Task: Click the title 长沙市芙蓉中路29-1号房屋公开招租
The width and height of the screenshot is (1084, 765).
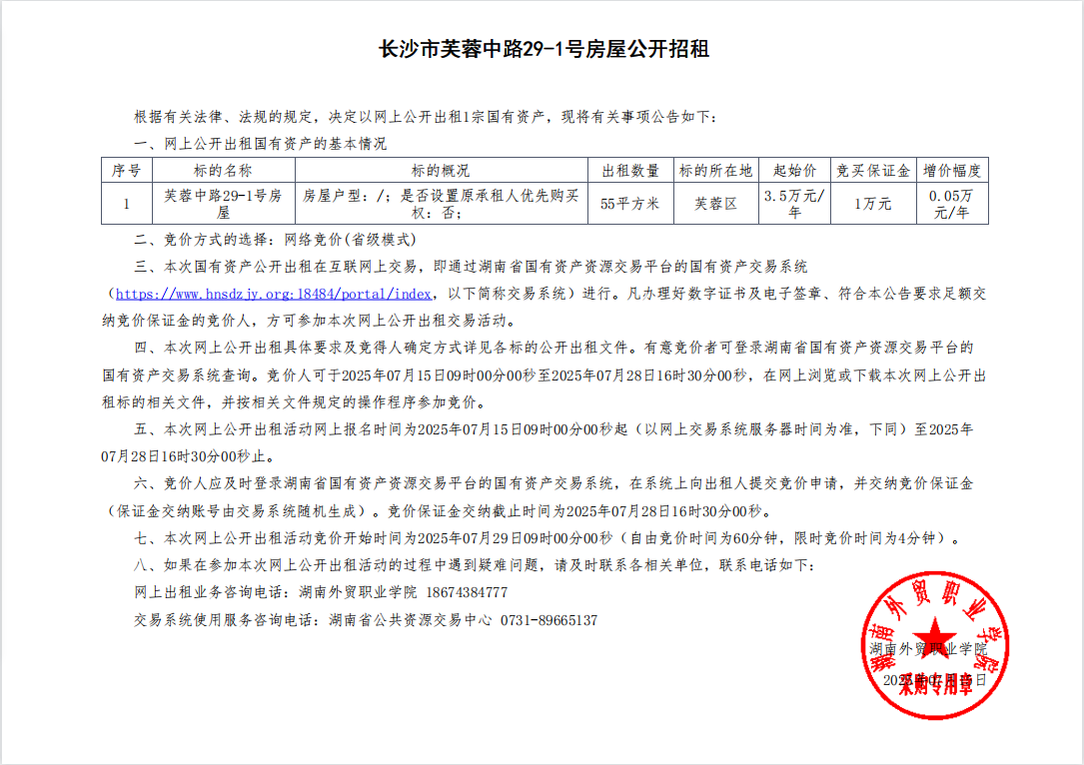Action: click(543, 49)
